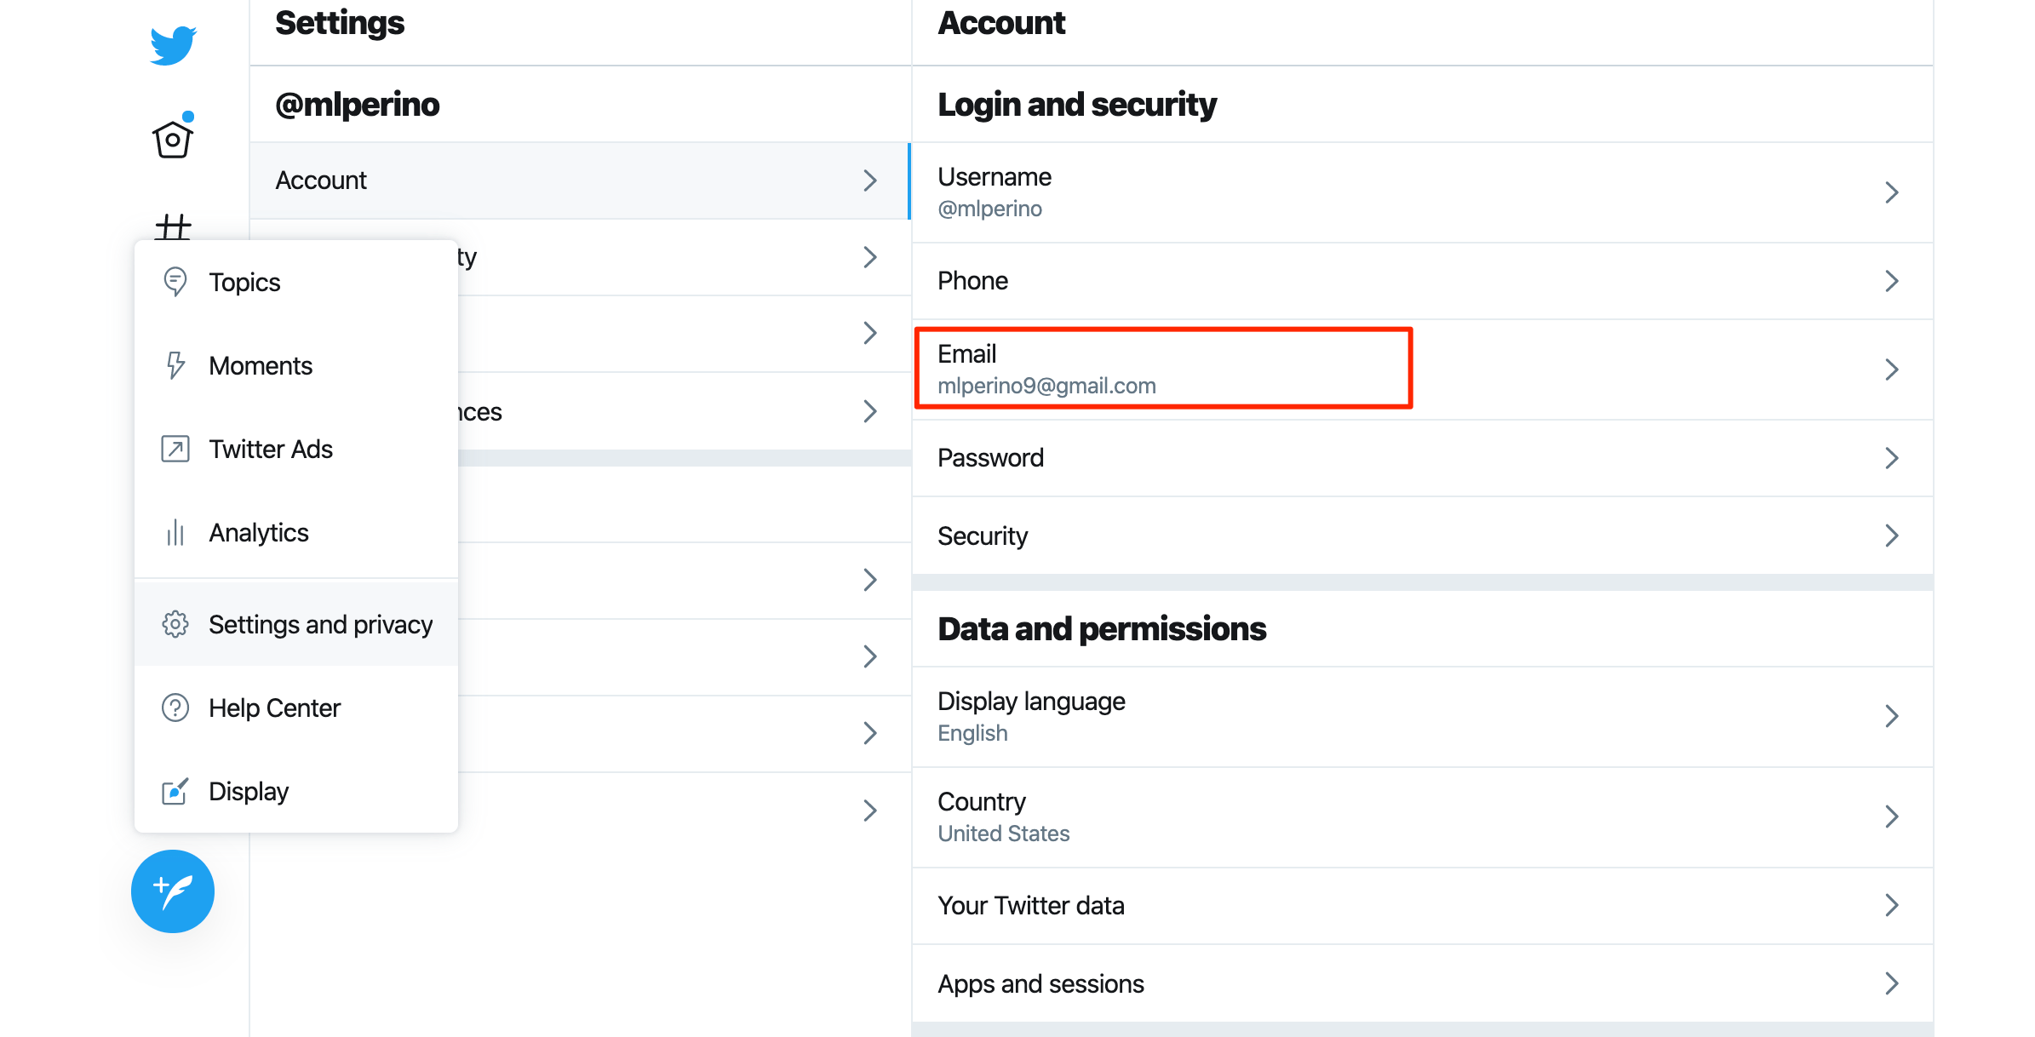Click the Explore hashtag icon

(x=173, y=226)
